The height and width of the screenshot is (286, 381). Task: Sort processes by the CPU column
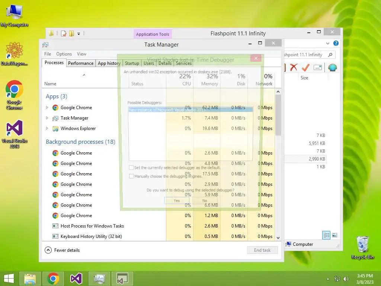(x=180, y=80)
